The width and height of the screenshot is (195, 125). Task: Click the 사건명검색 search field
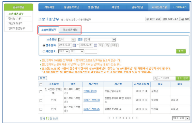tap(166, 78)
